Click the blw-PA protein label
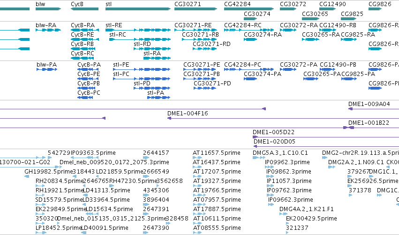Screen dimensions: 399x235 point(46,64)
